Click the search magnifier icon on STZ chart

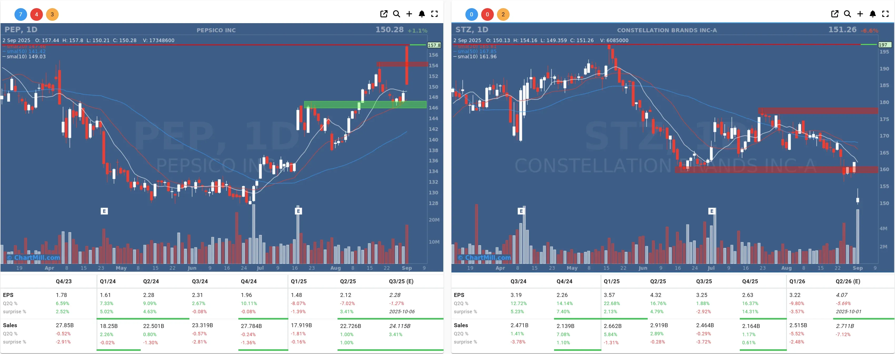click(x=847, y=14)
